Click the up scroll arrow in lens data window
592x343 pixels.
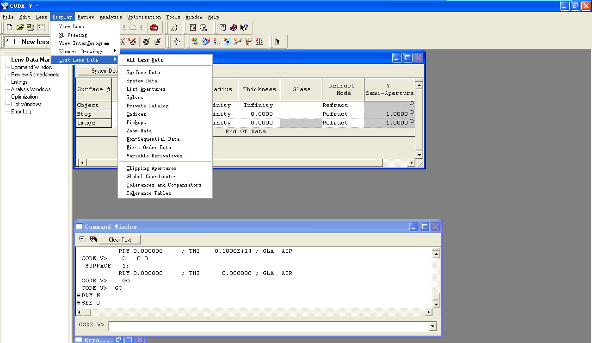(419, 85)
